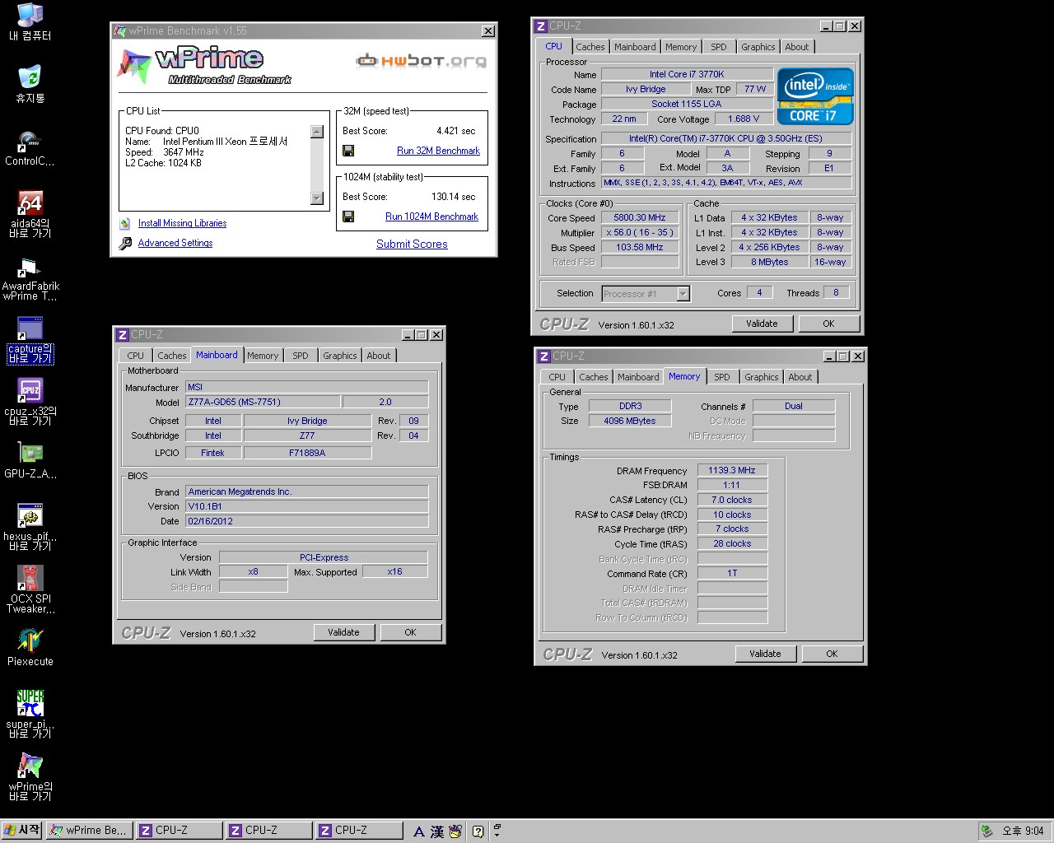Click OK in Mainboard window
The width and height of the screenshot is (1054, 843).
[x=410, y=632]
